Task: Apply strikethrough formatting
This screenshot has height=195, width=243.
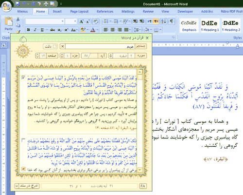Action: pos(52,30)
